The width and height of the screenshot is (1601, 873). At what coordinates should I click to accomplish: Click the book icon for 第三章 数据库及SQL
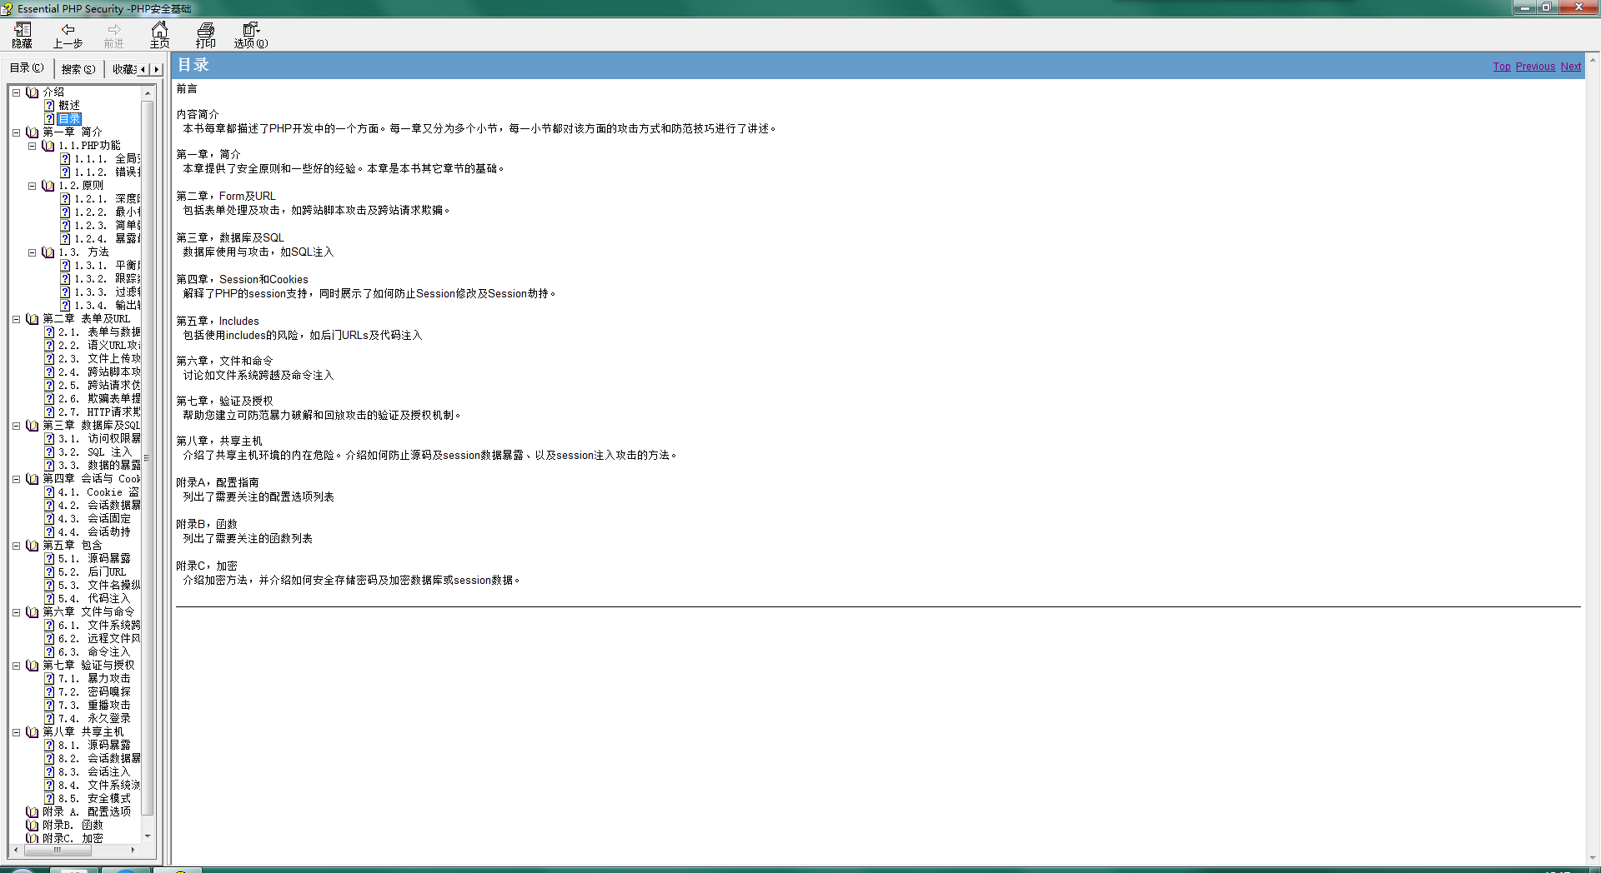point(33,426)
